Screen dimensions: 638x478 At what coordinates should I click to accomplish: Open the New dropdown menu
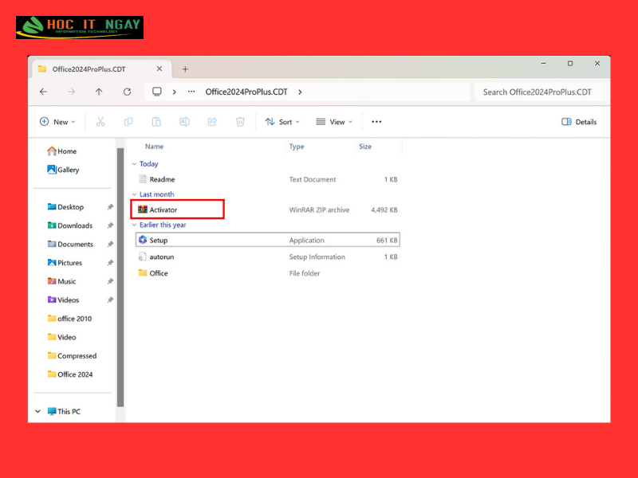pyautogui.click(x=57, y=122)
